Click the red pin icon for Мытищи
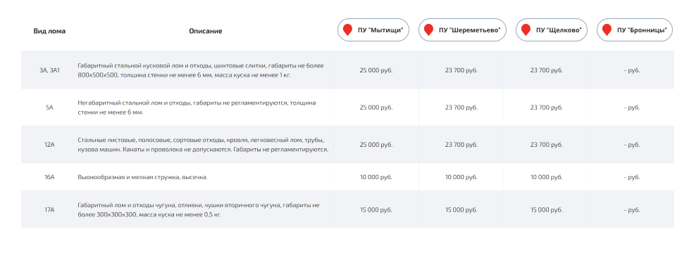Viewport: 694px width, 255px height. point(347,30)
